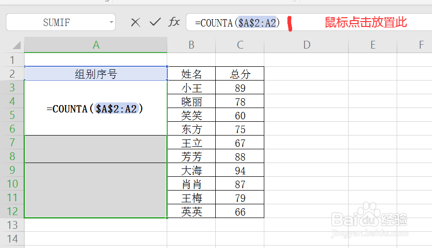Click the merged cell showing the COUNTA formula
Image resolution: width=432 pixels, height=248 pixels.
click(x=96, y=109)
